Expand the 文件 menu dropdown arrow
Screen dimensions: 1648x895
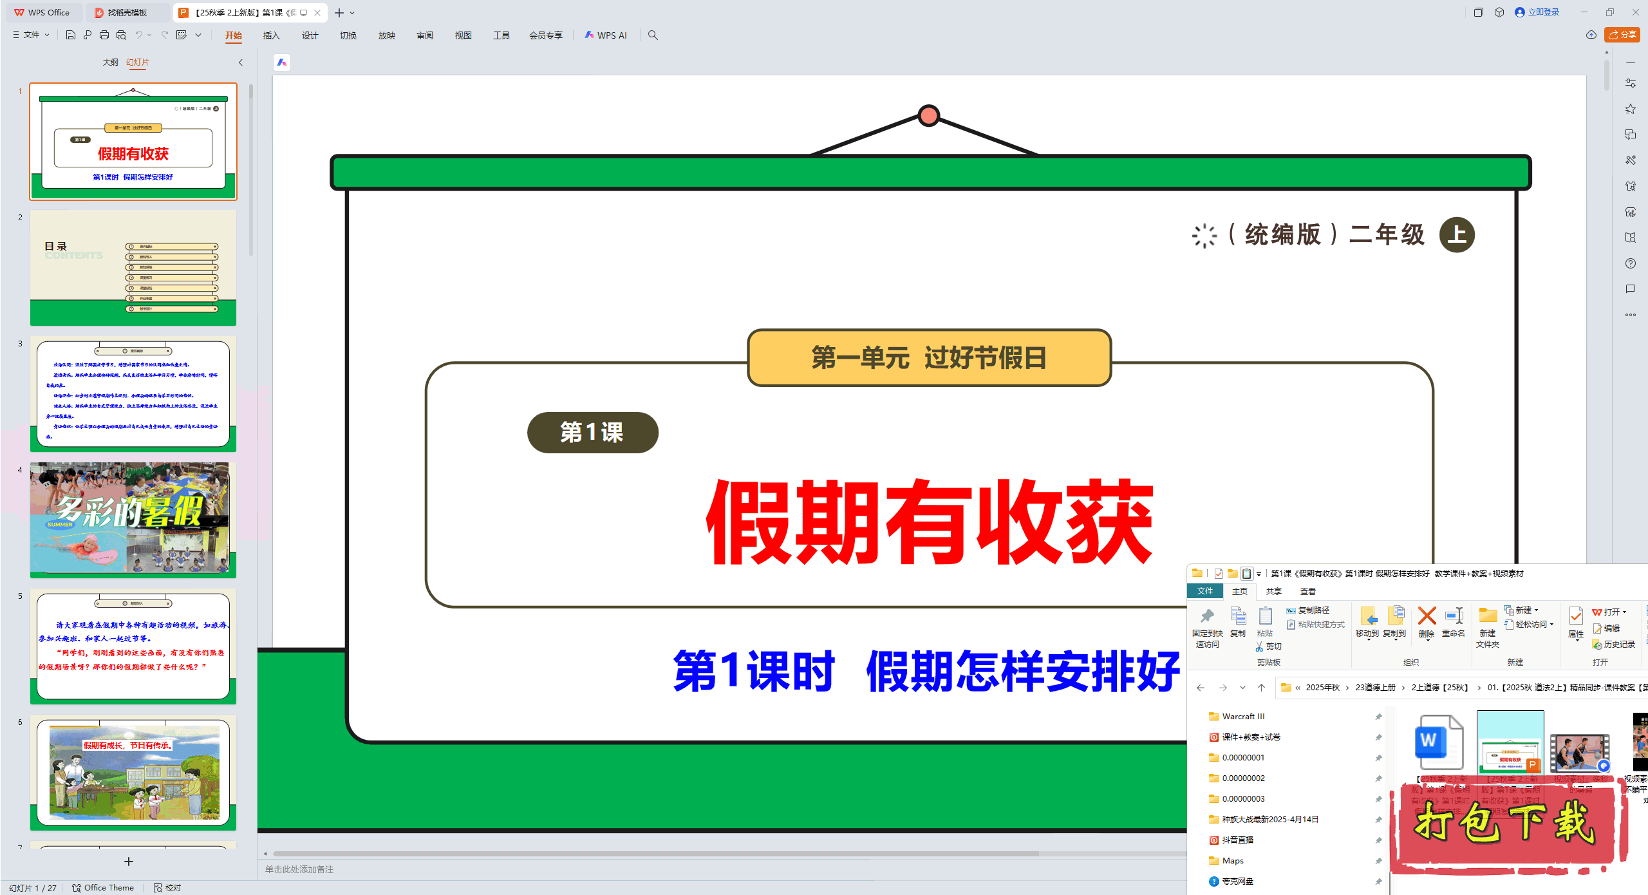coord(47,35)
